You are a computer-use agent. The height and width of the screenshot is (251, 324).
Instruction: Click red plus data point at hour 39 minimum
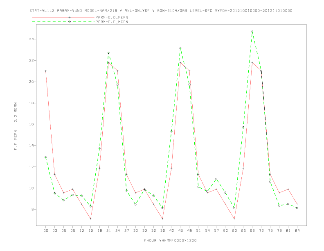click(x=162, y=219)
